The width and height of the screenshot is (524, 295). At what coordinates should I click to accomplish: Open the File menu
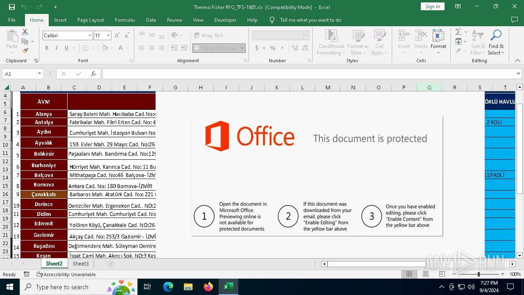click(x=12, y=20)
